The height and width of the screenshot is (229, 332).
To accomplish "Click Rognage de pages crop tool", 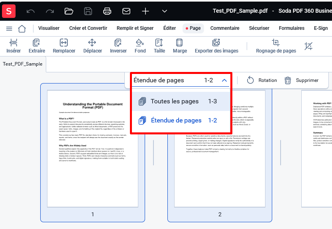I will (276, 46).
